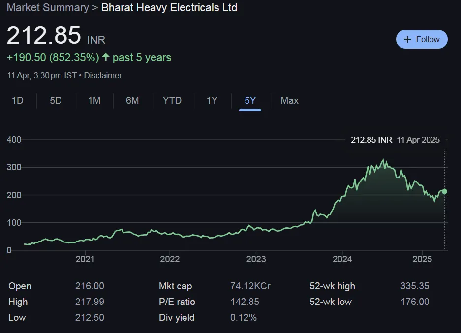Click the 2021 label on the chart axis

[85, 259]
